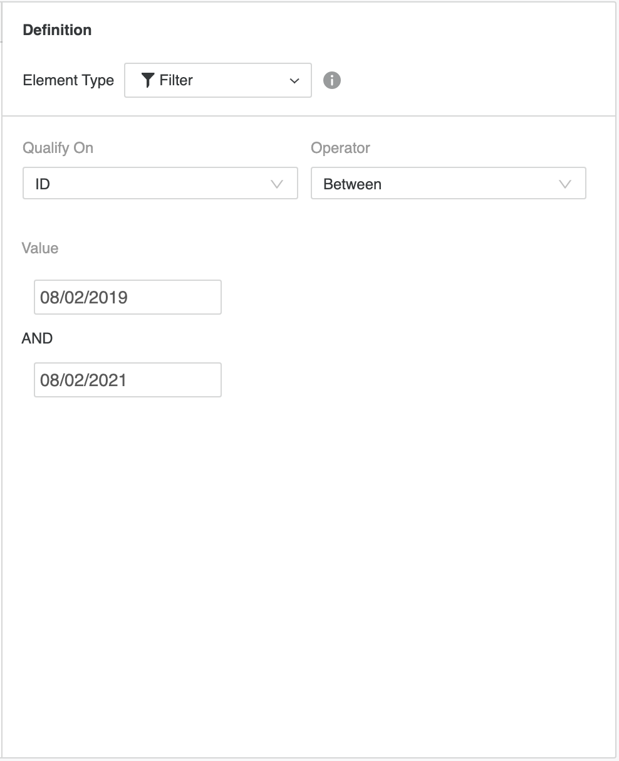Open the Element Type Filter dropdown
The width and height of the screenshot is (619, 761).
(217, 80)
